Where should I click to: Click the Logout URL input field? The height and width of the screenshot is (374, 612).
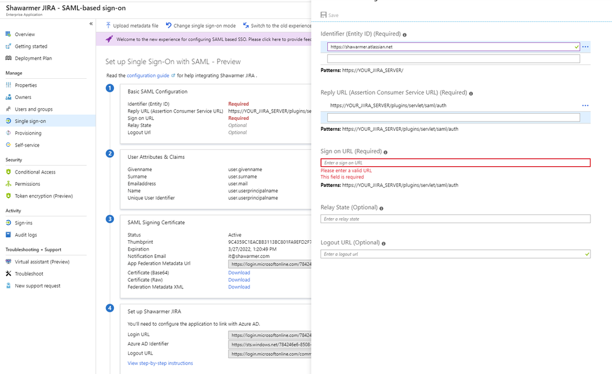(456, 254)
